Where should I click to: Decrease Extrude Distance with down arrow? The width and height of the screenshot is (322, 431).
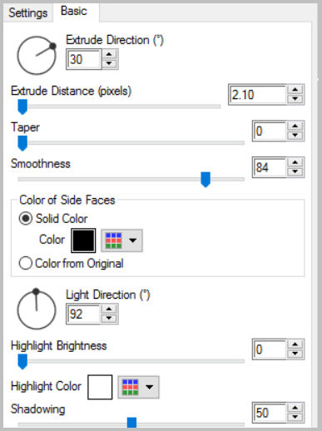click(295, 99)
